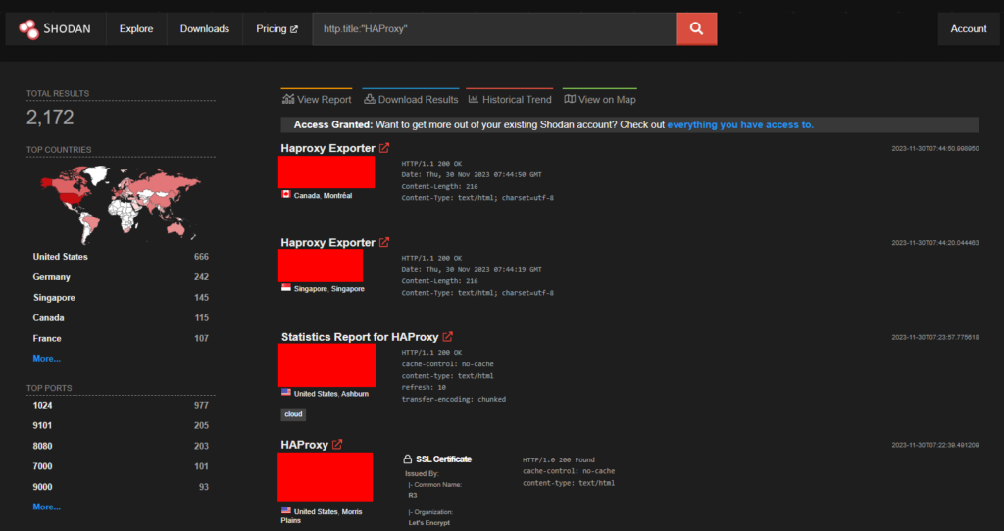Click the Let's Encrypt organization text
This screenshot has height=531, width=1004.
click(x=429, y=523)
